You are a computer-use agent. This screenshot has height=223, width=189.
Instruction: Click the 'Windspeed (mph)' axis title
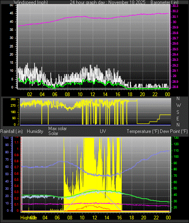coord(31,2)
